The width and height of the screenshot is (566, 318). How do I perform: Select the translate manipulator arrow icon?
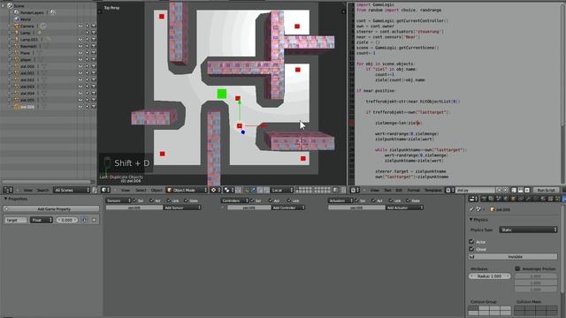(253, 190)
